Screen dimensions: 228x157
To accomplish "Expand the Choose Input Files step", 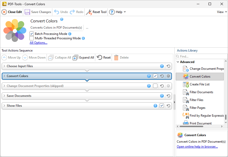I will pos(4,66).
